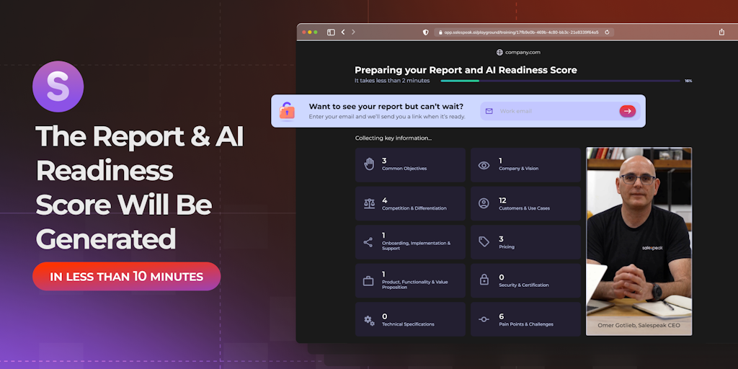Image resolution: width=738 pixels, height=369 pixels.
Task: Click the count 6 on Pain Points card
Action: [502, 316]
